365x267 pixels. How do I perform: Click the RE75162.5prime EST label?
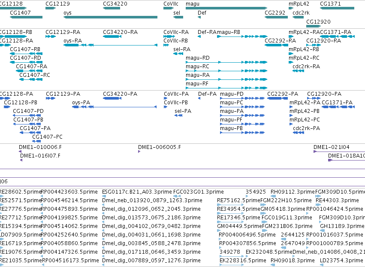(238, 200)
